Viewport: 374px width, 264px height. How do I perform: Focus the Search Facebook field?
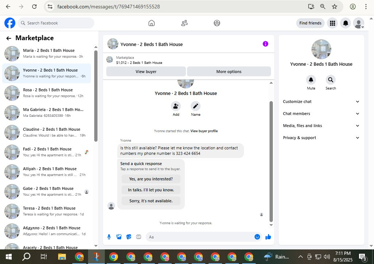pos(56,23)
